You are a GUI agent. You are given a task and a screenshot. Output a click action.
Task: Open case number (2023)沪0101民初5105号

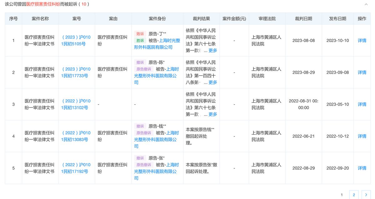(76, 41)
